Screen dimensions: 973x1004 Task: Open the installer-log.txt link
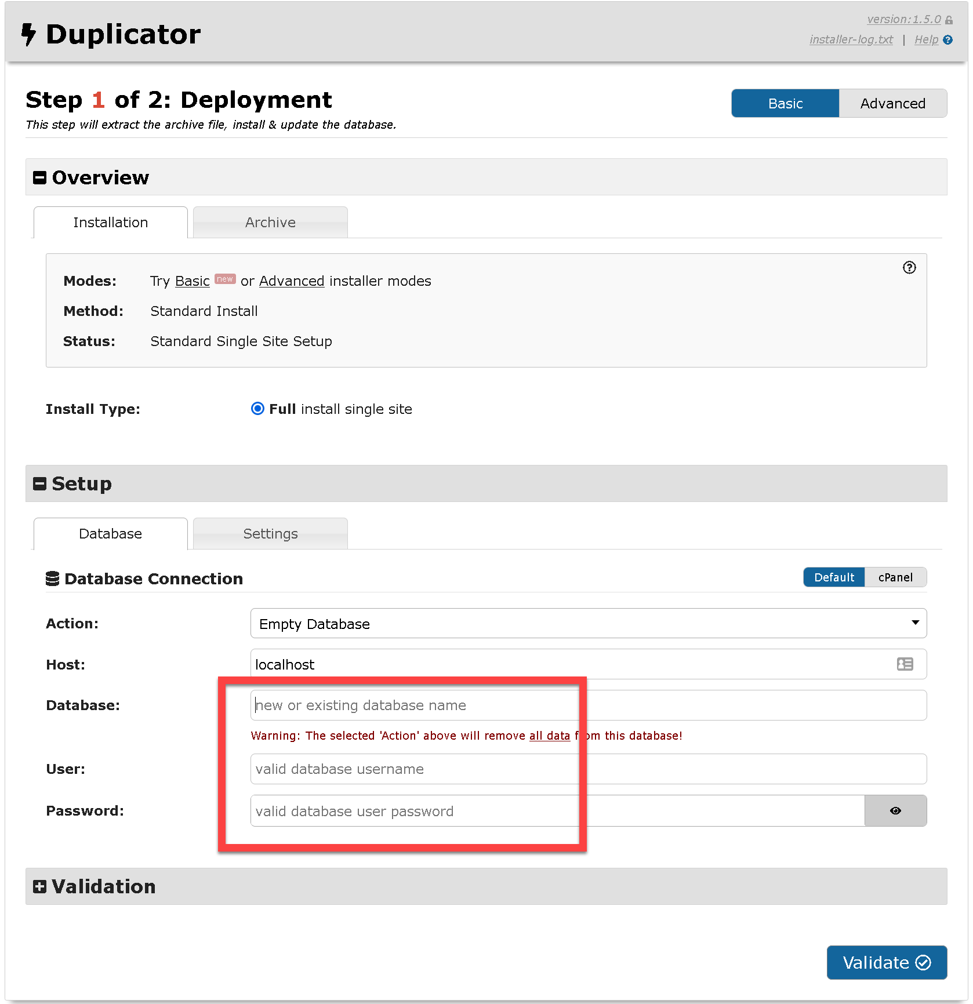[x=851, y=39]
